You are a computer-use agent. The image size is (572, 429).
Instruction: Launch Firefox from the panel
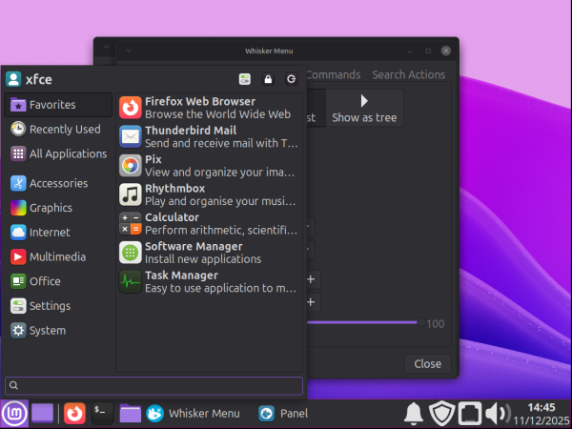coord(74,414)
